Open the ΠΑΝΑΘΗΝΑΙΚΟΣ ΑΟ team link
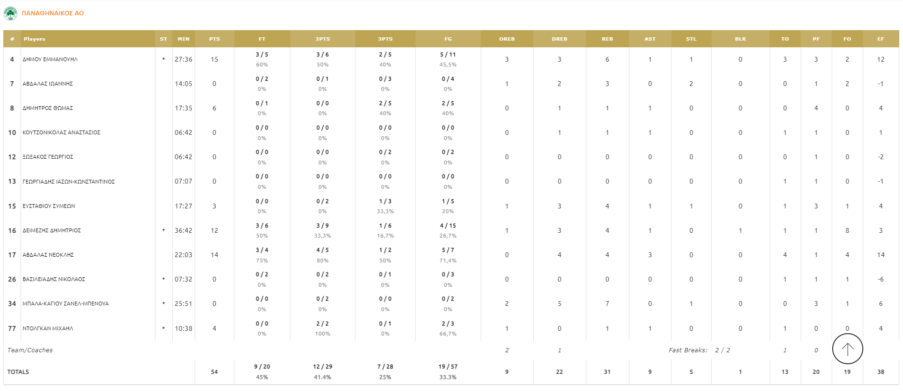903x391 pixels. click(x=53, y=13)
